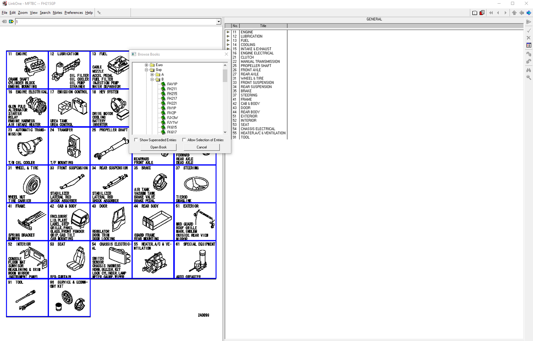Click the tree scrollbar up arrow
This screenshot has height=341, width=533.
pyautogui.click(x=225, y=65)
